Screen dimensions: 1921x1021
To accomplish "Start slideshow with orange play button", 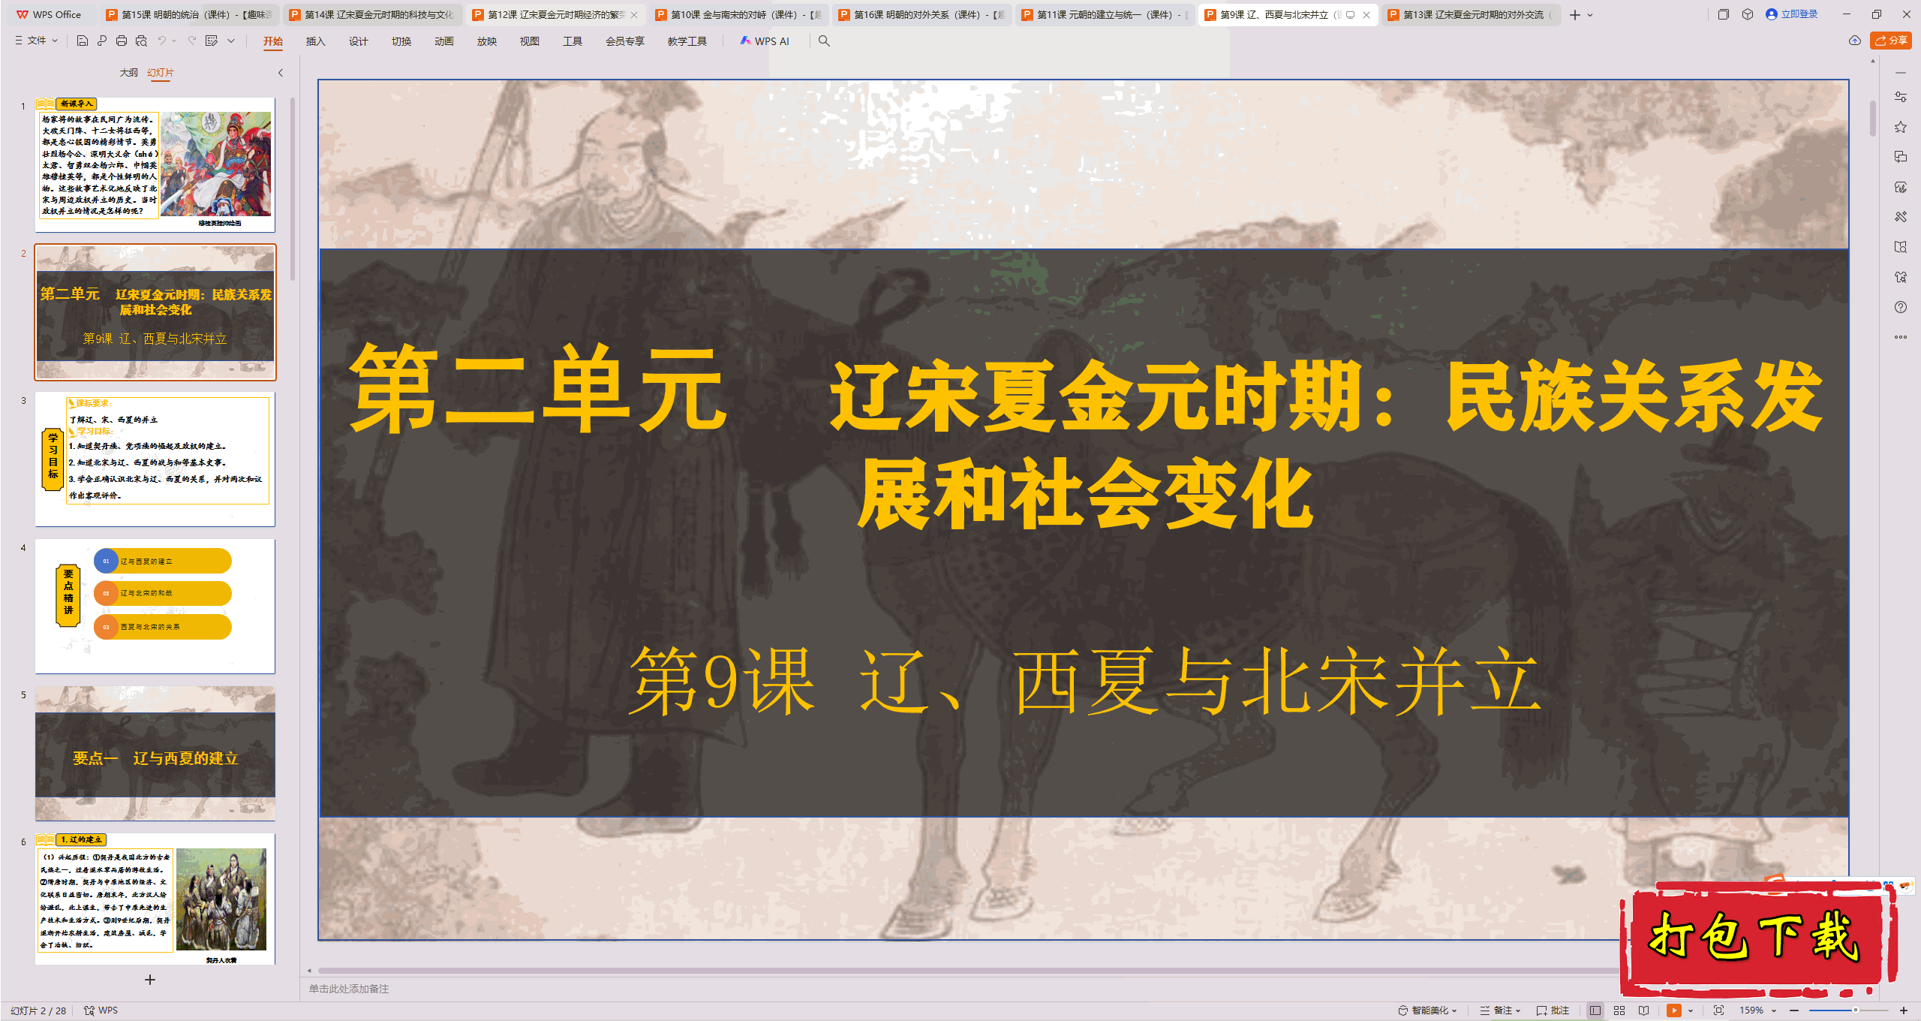I will 1674,1010.
